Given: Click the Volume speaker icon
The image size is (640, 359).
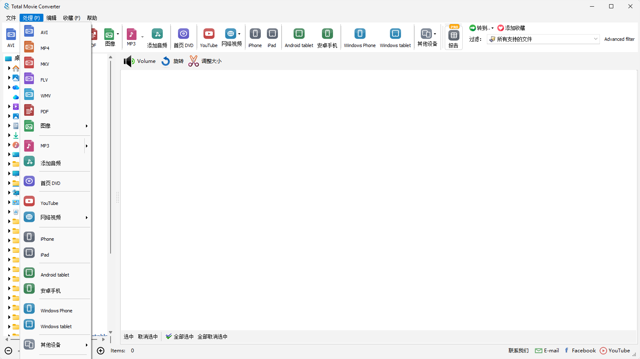Looking at the screenshot, I should tap(129, 61).
